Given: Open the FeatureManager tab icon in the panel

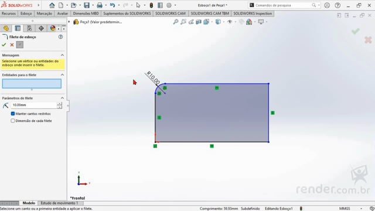Looking at the screenshot, I should point(6,28).
